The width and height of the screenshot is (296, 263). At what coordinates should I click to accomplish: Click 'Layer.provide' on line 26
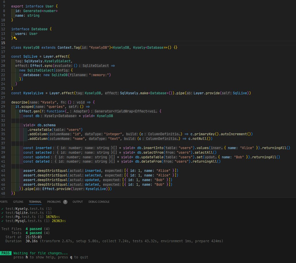point(207,93)
